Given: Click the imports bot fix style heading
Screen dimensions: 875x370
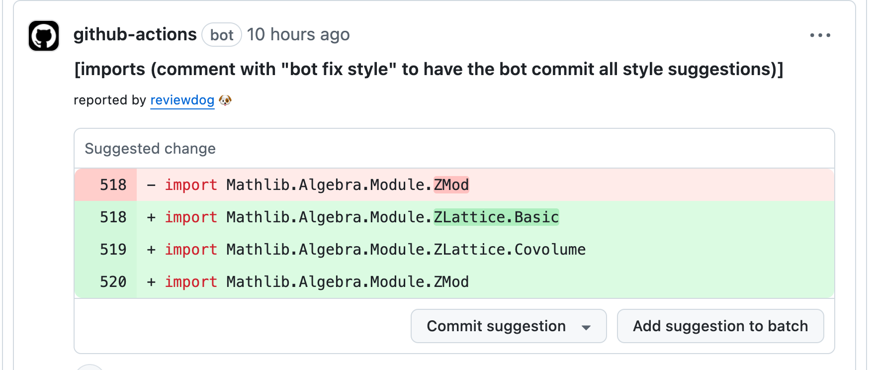Looking at the screenshot, I should 429,69.
